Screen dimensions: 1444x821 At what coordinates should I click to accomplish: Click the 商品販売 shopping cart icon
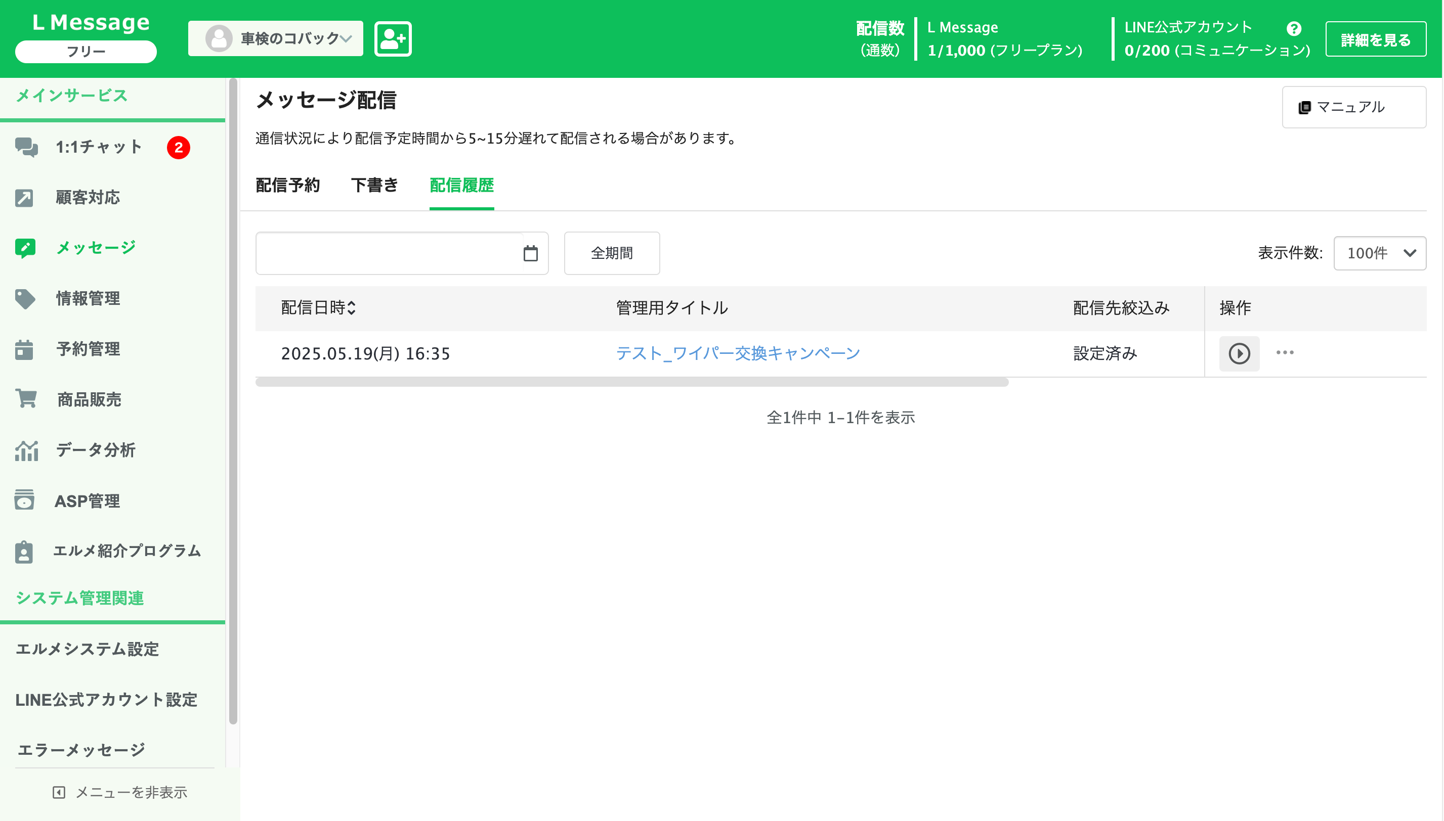tap(26, 399)
